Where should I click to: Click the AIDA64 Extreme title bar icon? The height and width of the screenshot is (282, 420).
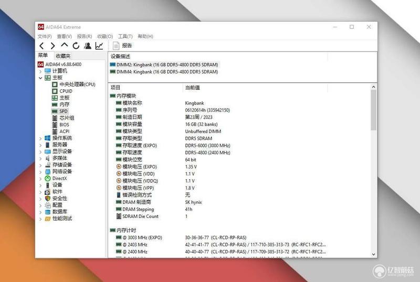[x=41, y=27]
